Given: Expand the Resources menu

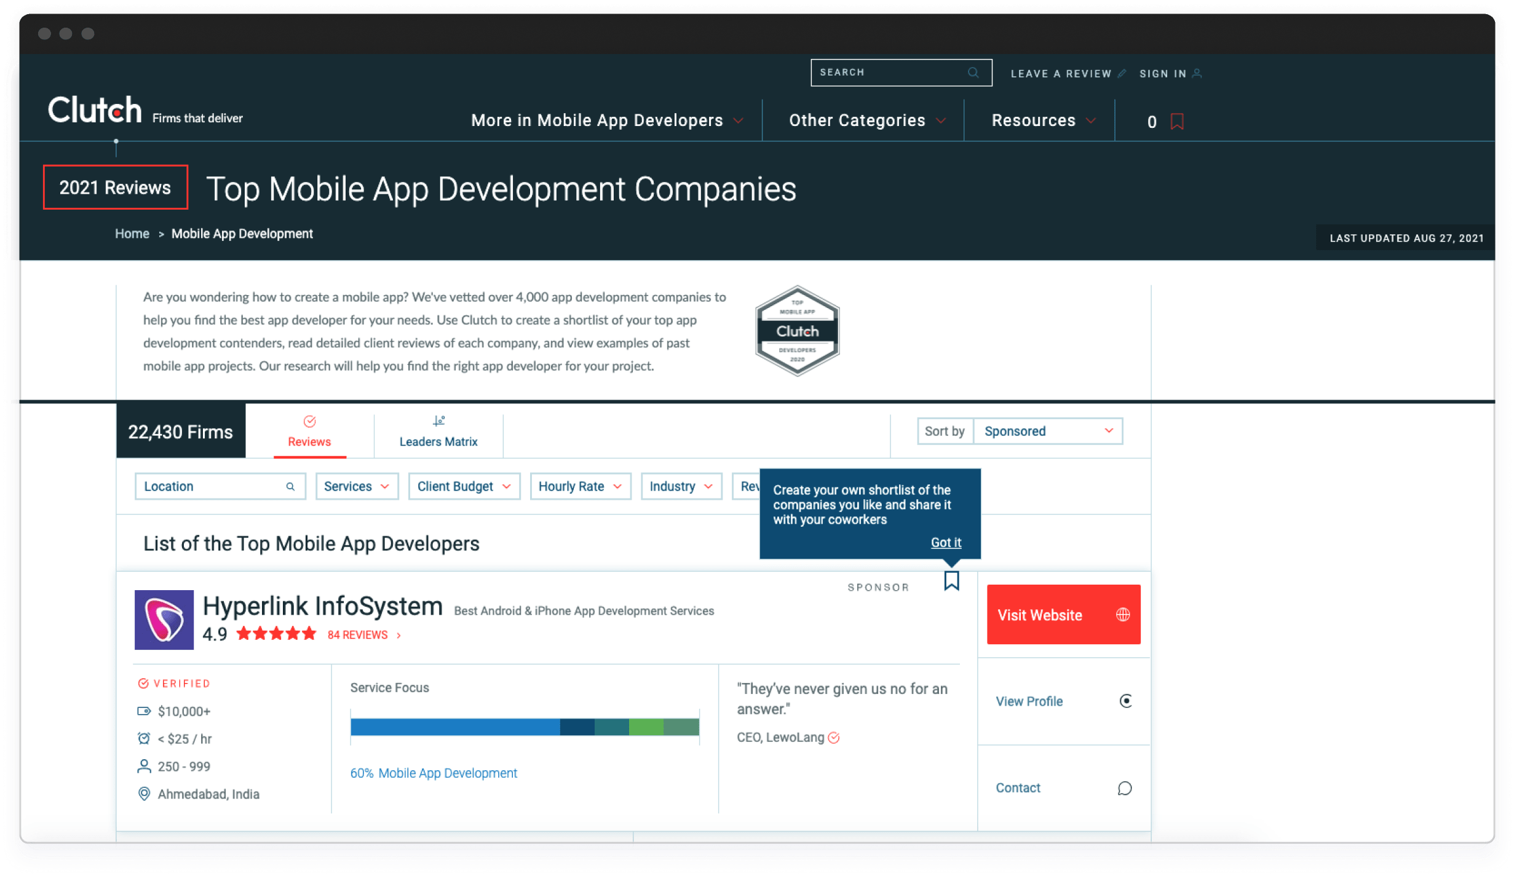Looking at the screenshot, I should pos(1044,120).
